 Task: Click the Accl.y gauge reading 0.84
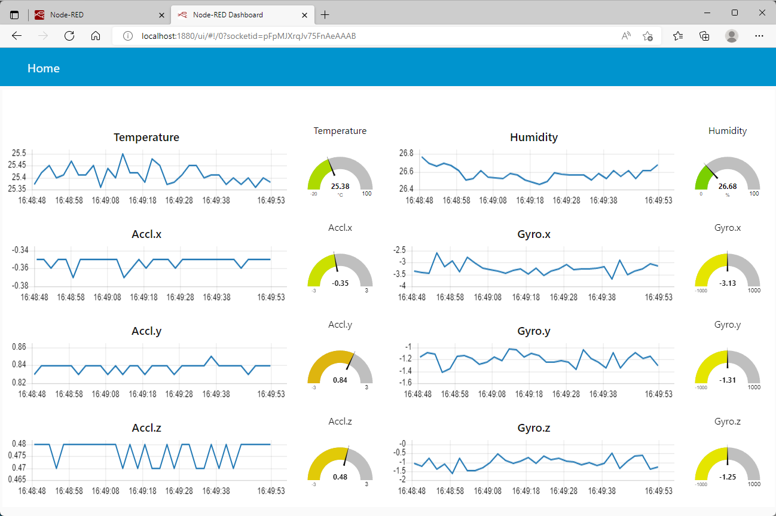pyautogui.click(x=340, y=371)
